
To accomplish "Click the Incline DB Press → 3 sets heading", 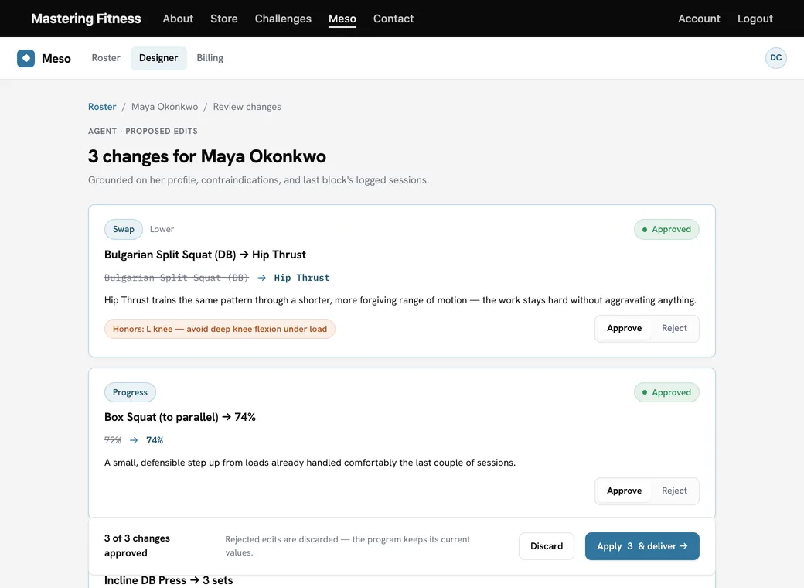I will click(x=169, y=580).
